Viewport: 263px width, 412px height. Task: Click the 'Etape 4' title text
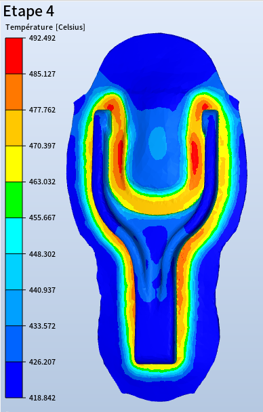[28, 12]
